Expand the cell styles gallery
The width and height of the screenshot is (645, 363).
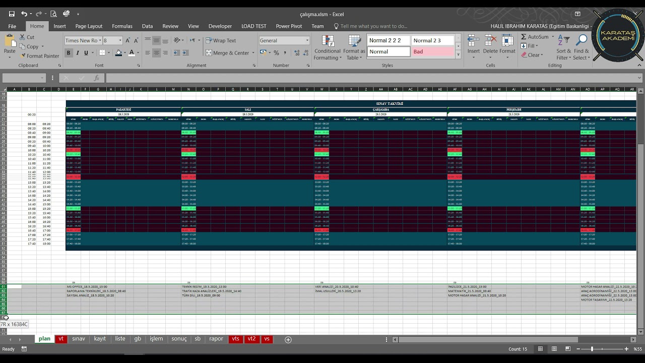coord(458,54)
